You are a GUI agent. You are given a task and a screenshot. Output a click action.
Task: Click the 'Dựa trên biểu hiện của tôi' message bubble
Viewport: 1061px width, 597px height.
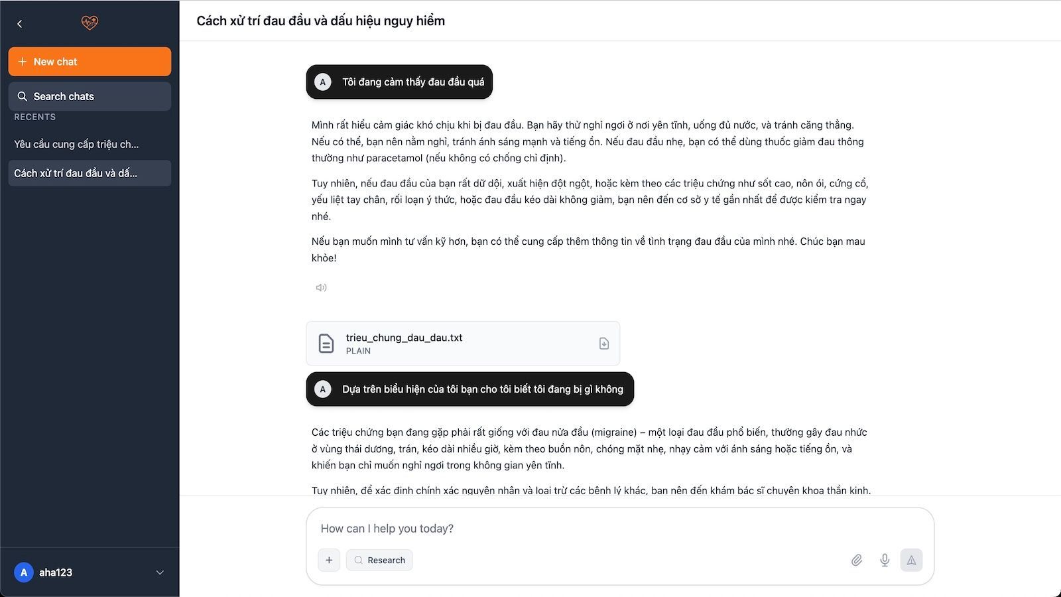(x=482, y=389)
